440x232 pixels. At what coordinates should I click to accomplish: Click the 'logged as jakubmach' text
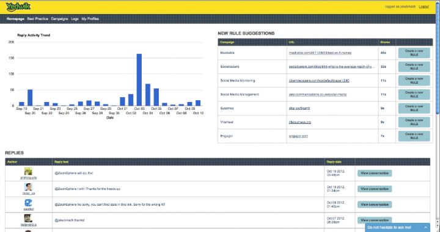pyautogui.click(x=400, y=7)
